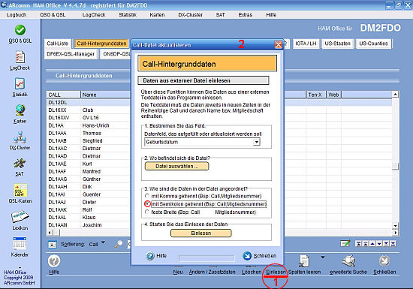Image resolution: width=413 pixels, height=289 pixels.
Task: Select row DL1AA Hans-Ulrich
Action: [89, 125]
